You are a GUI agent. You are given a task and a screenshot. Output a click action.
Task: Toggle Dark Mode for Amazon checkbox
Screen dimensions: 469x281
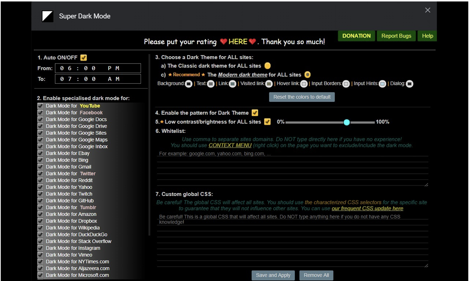(41, 214)
